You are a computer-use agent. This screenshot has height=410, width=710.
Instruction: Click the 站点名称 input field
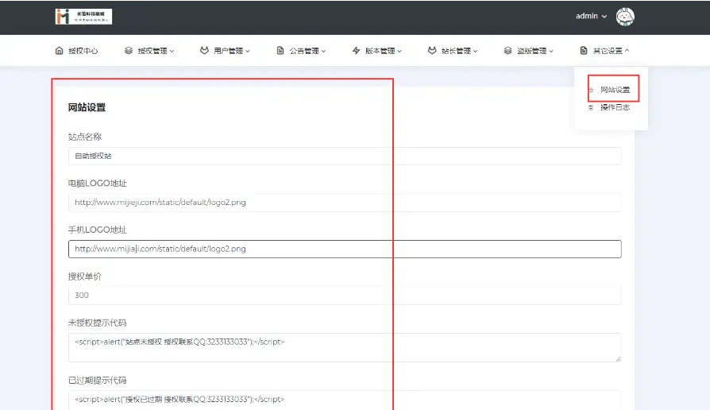[345, 156]
